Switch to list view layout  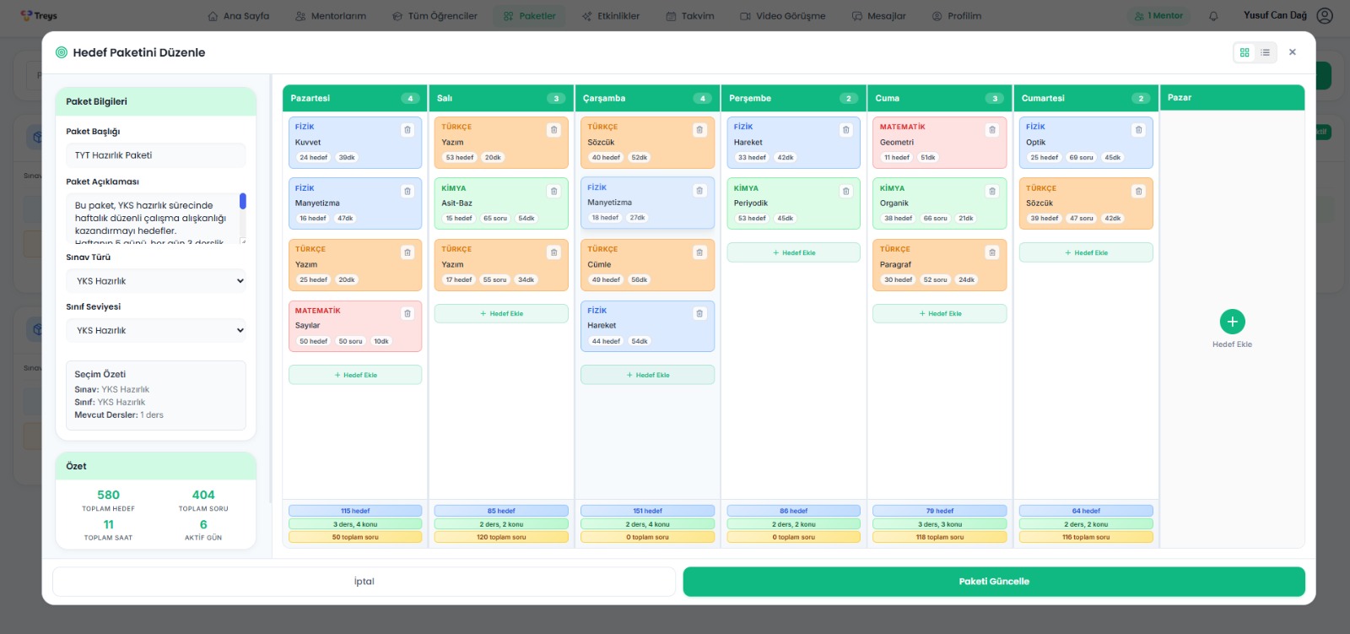[x=1265, y=52]
